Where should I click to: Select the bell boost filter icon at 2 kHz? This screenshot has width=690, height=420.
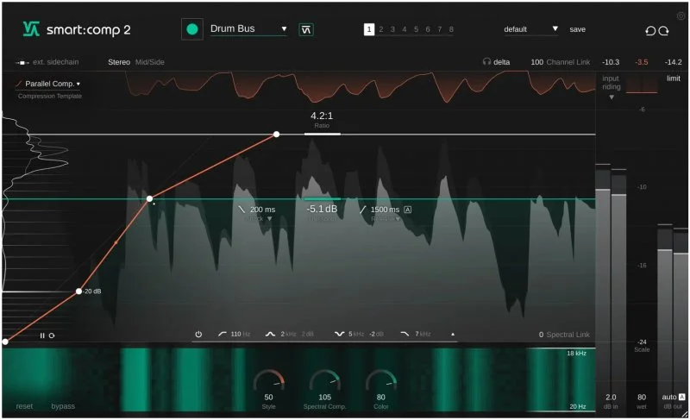pyautogui.click(x=270, y=335)
